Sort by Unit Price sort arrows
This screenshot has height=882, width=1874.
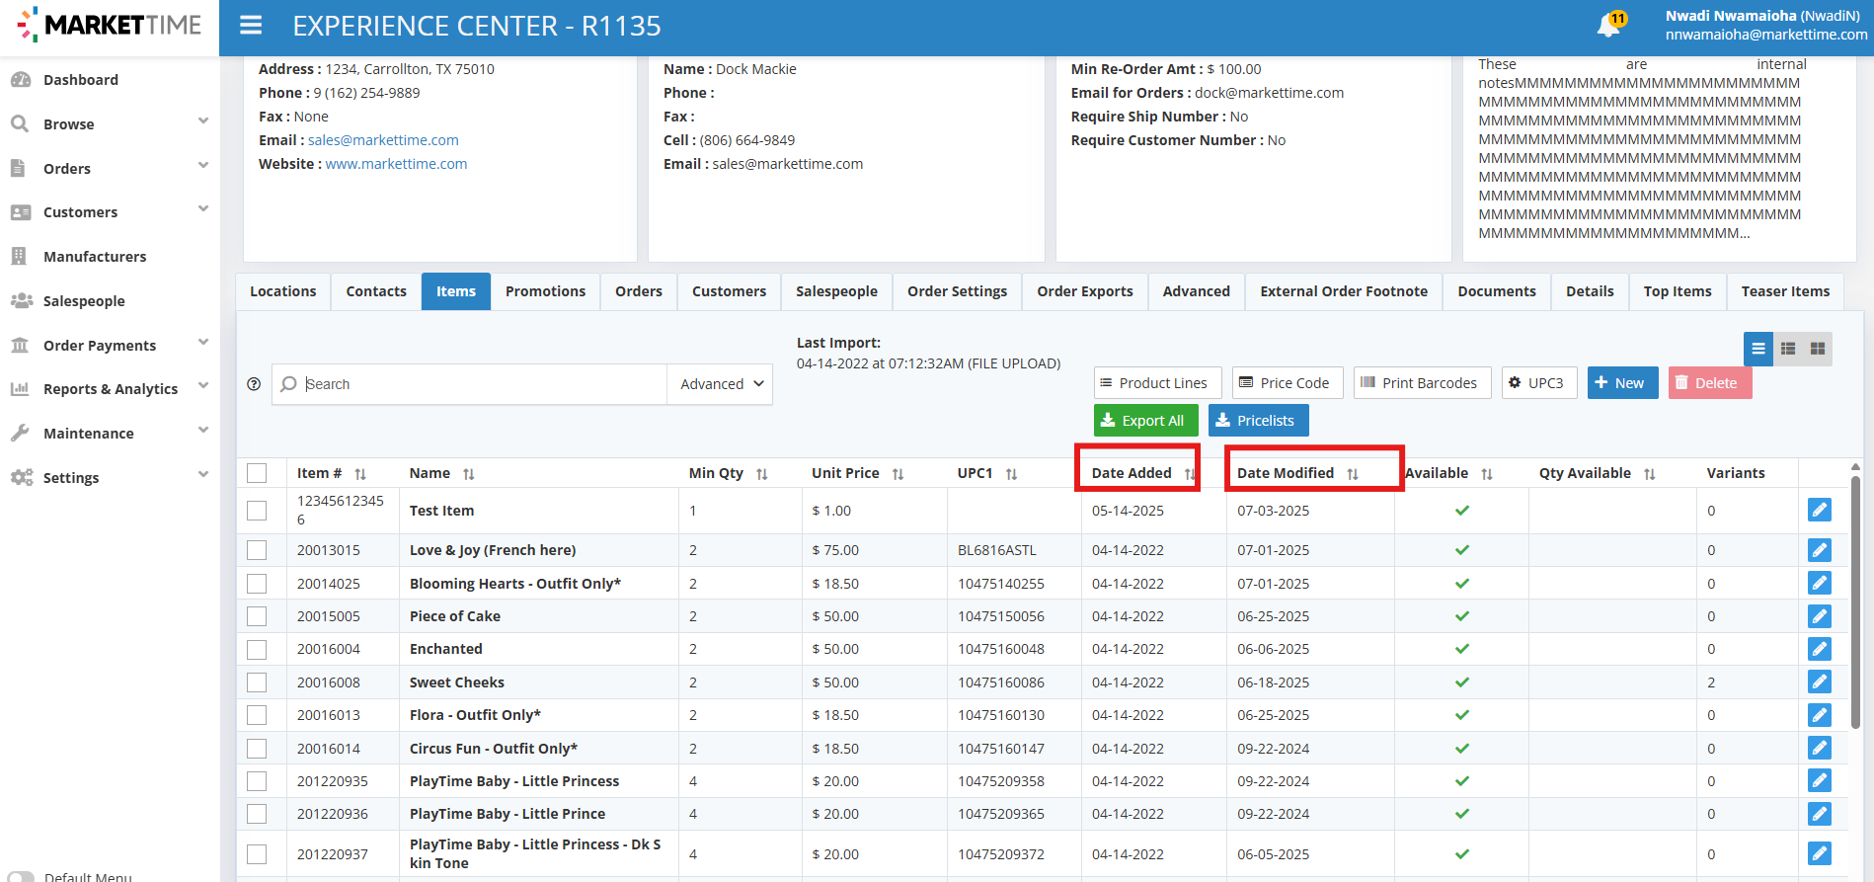point(898,474)
